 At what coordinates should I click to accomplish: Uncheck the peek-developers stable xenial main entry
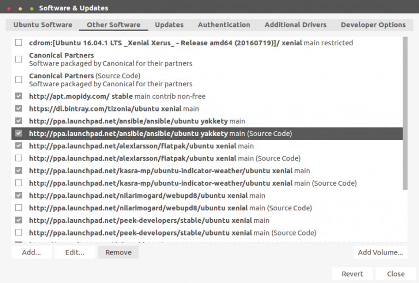pyautogui.click(x=19, y=220)
